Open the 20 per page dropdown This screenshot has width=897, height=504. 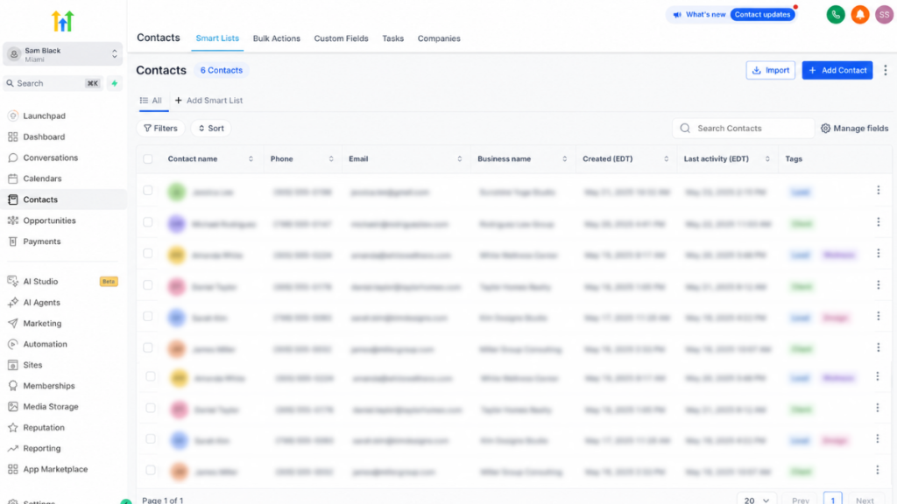(757, 500)
